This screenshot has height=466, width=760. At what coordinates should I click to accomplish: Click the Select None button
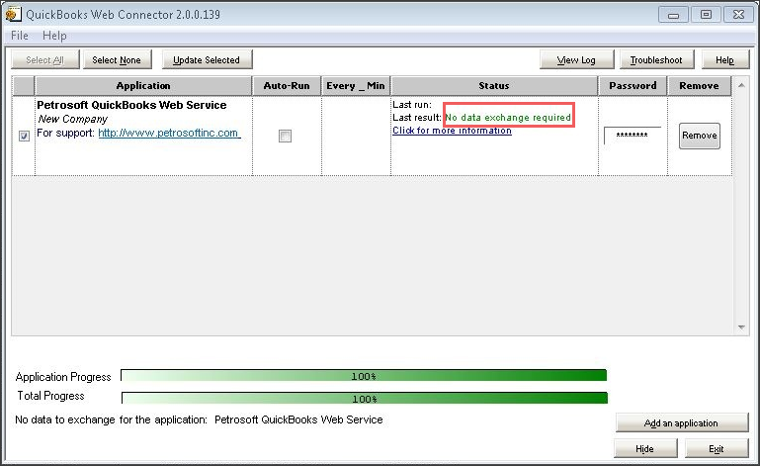117,59
